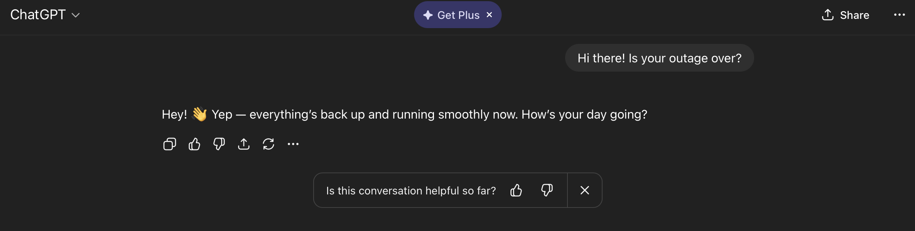Rate conversation unhelpful with thumbs down
The height and width of the screenshot is (231, 915).
pos(547,190)
